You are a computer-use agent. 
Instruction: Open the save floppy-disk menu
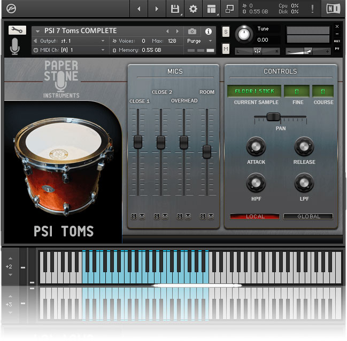point(175,9)
